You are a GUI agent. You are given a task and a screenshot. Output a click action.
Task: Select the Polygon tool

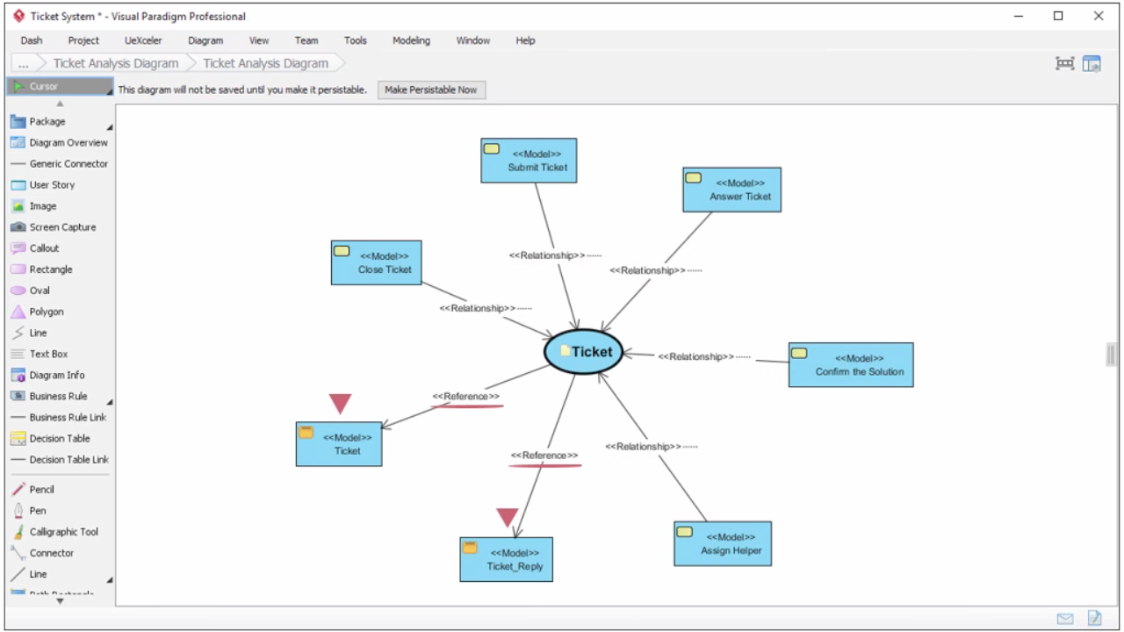click(x=46, y=311)
